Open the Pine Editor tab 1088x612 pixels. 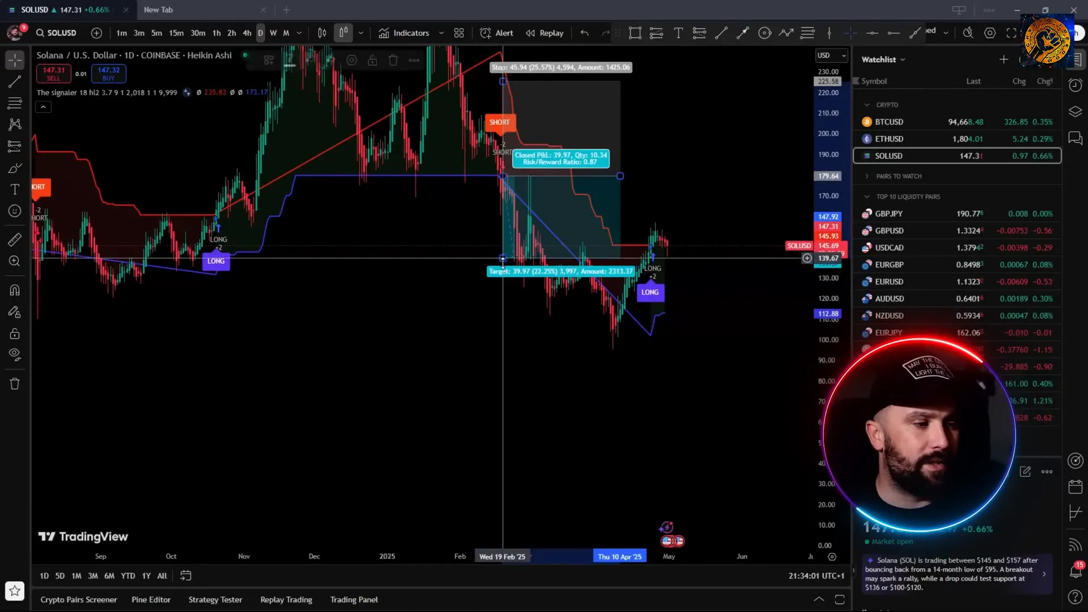click(x=151, y=600)
